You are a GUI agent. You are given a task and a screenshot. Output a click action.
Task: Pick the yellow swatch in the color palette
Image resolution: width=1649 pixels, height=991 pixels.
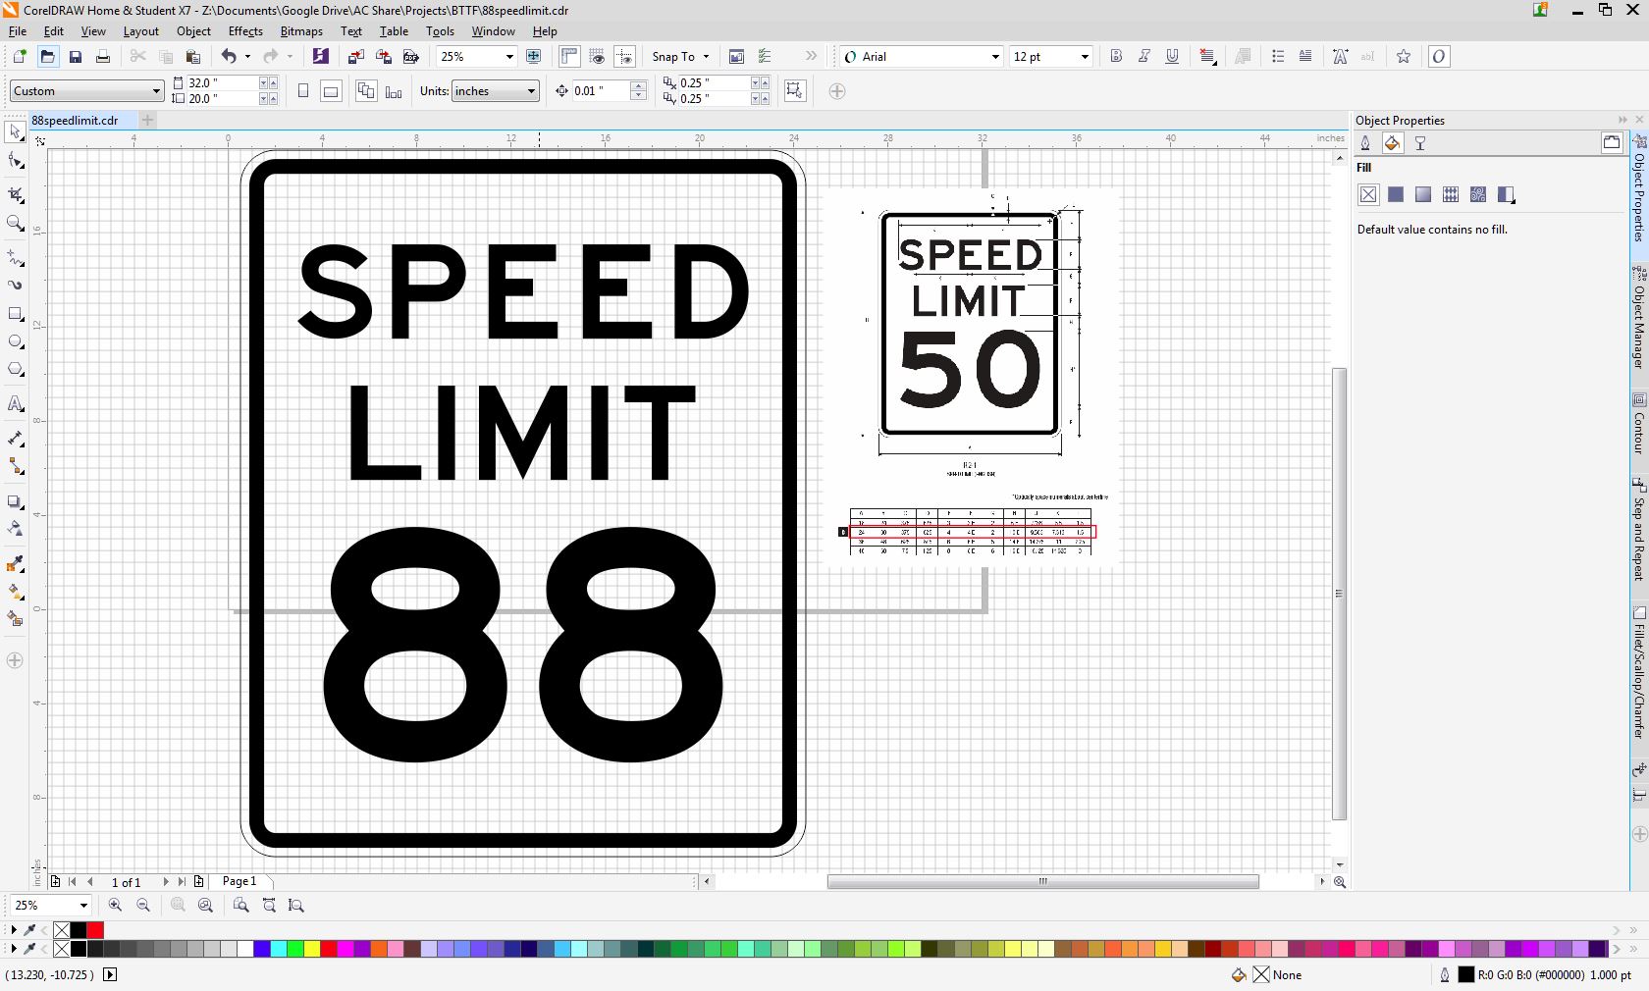(312, 949)
